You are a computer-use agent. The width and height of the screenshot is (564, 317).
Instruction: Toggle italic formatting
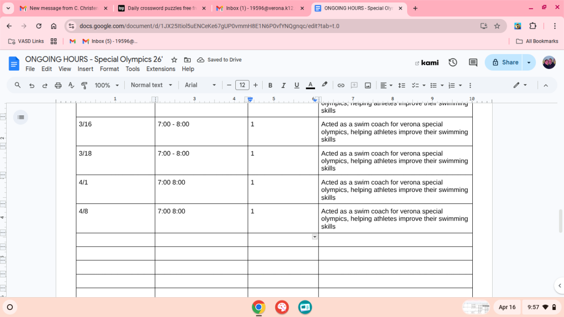[x=284, y=85]
